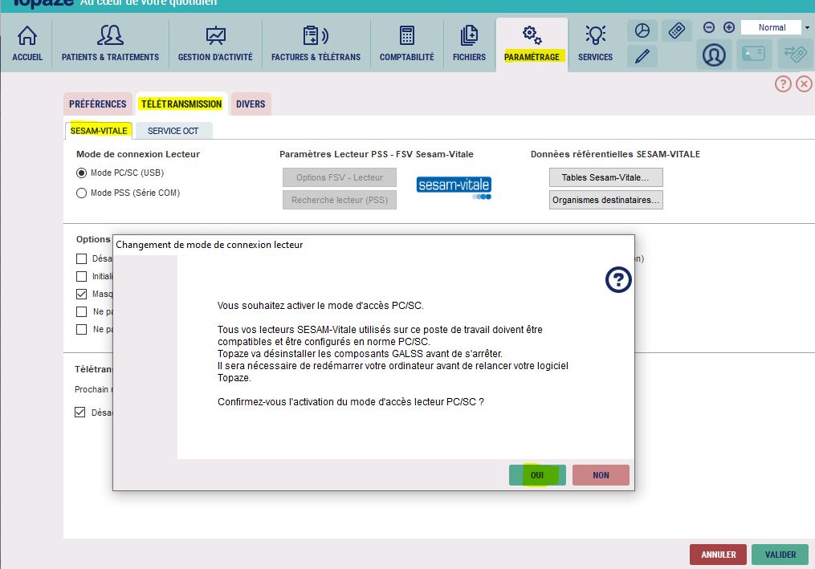Select Paramétrage gears icon
Screen dimensions: 815x569
532,35
